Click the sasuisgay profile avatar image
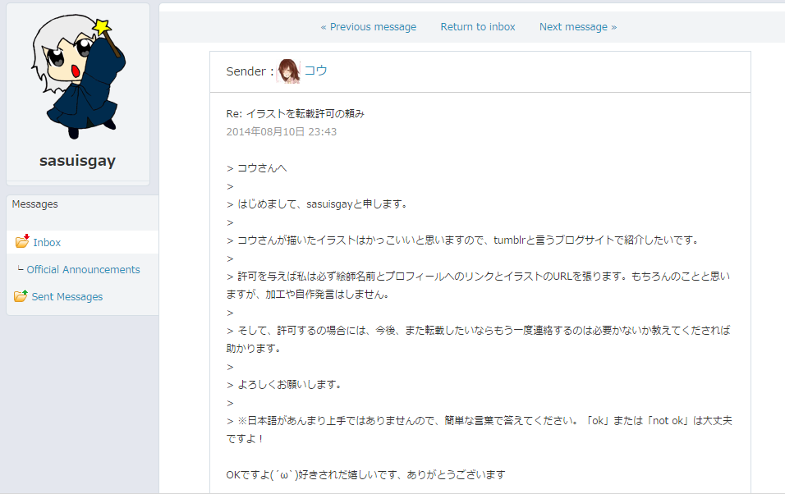785x494 pixels. click(79, 78)
